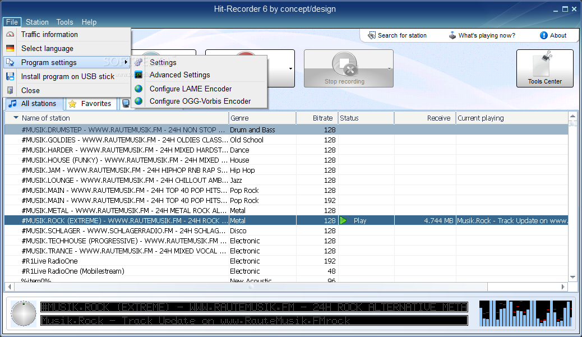Adjust the round volume knob

[x=24, y=313]
